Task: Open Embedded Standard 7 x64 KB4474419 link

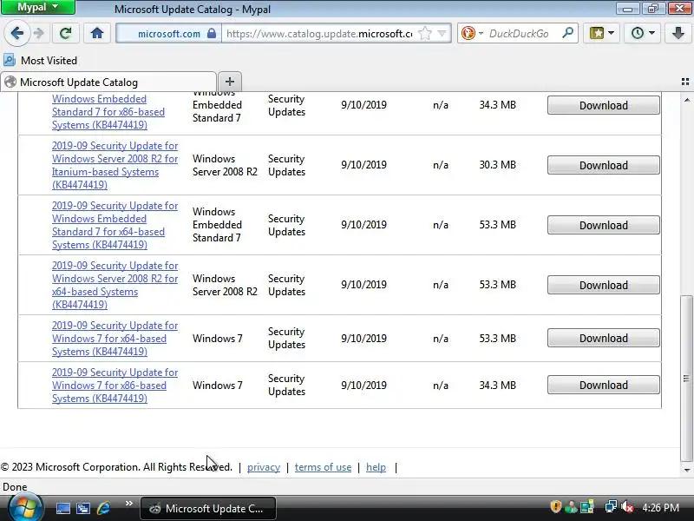Action: [115, 225]
